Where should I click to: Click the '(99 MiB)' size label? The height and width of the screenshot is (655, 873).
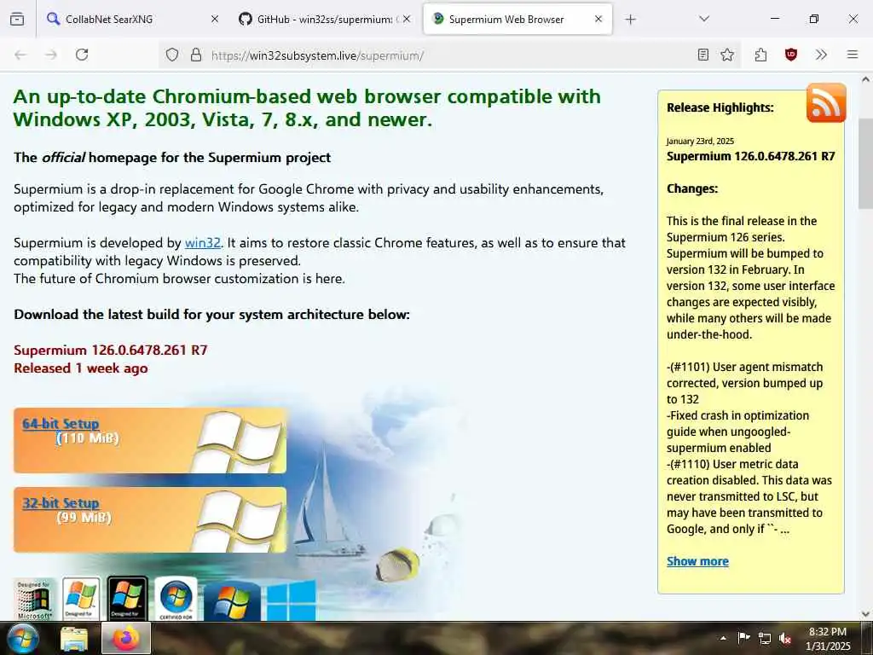pos(84,518)
